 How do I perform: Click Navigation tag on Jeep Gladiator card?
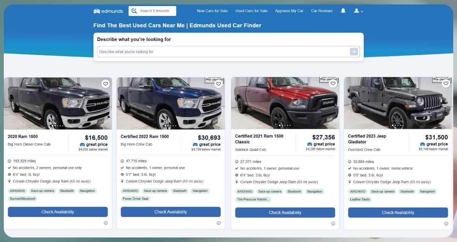(427, 192)
